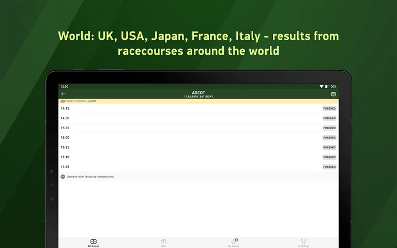The width and height of the screenshot is (397, 248).
Task: Click the Wi-Fi status icon
Action: tap(322, 87)
